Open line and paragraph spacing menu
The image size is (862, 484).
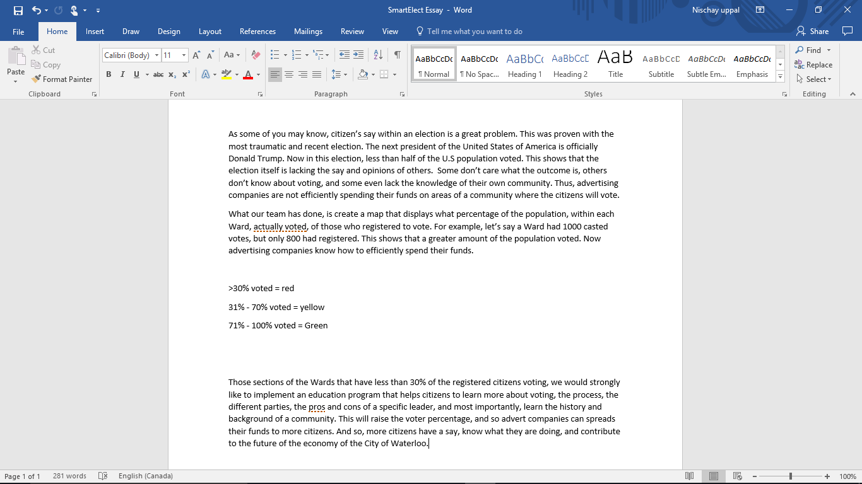(339, 74)
